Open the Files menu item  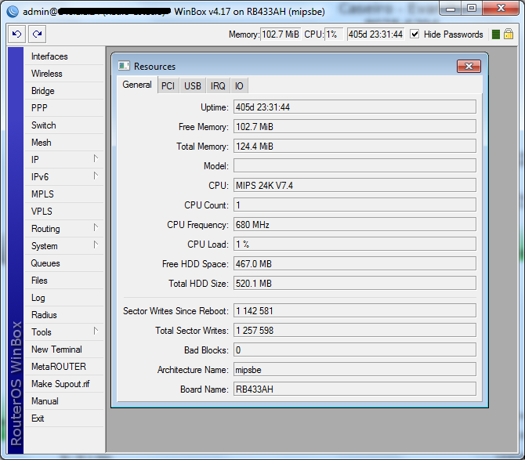[64, 281]
